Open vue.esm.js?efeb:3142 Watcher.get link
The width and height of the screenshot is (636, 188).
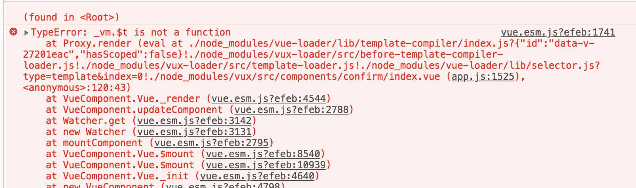[x=195, y=121]
